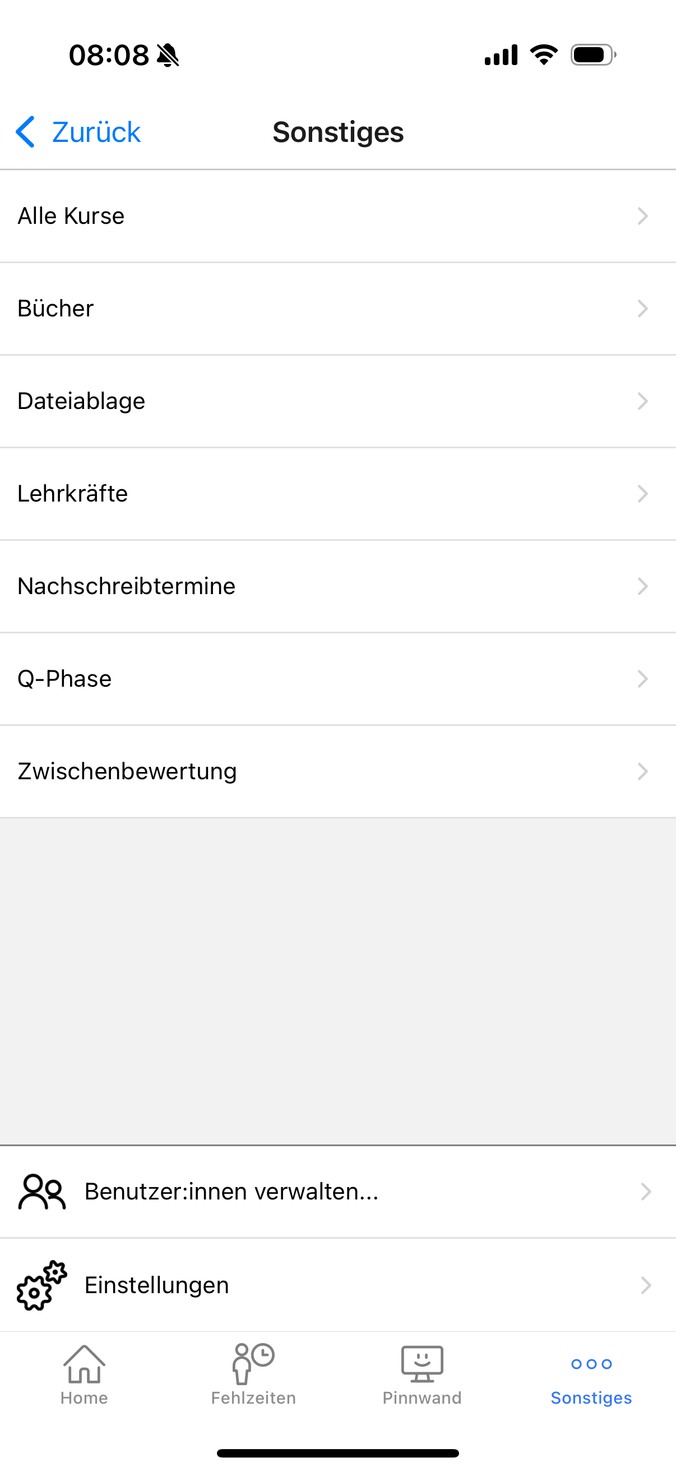This screenshot has width=676, height=1471.
Task: Expand the Alle Kurse chevron
Action: coord(643,216)
